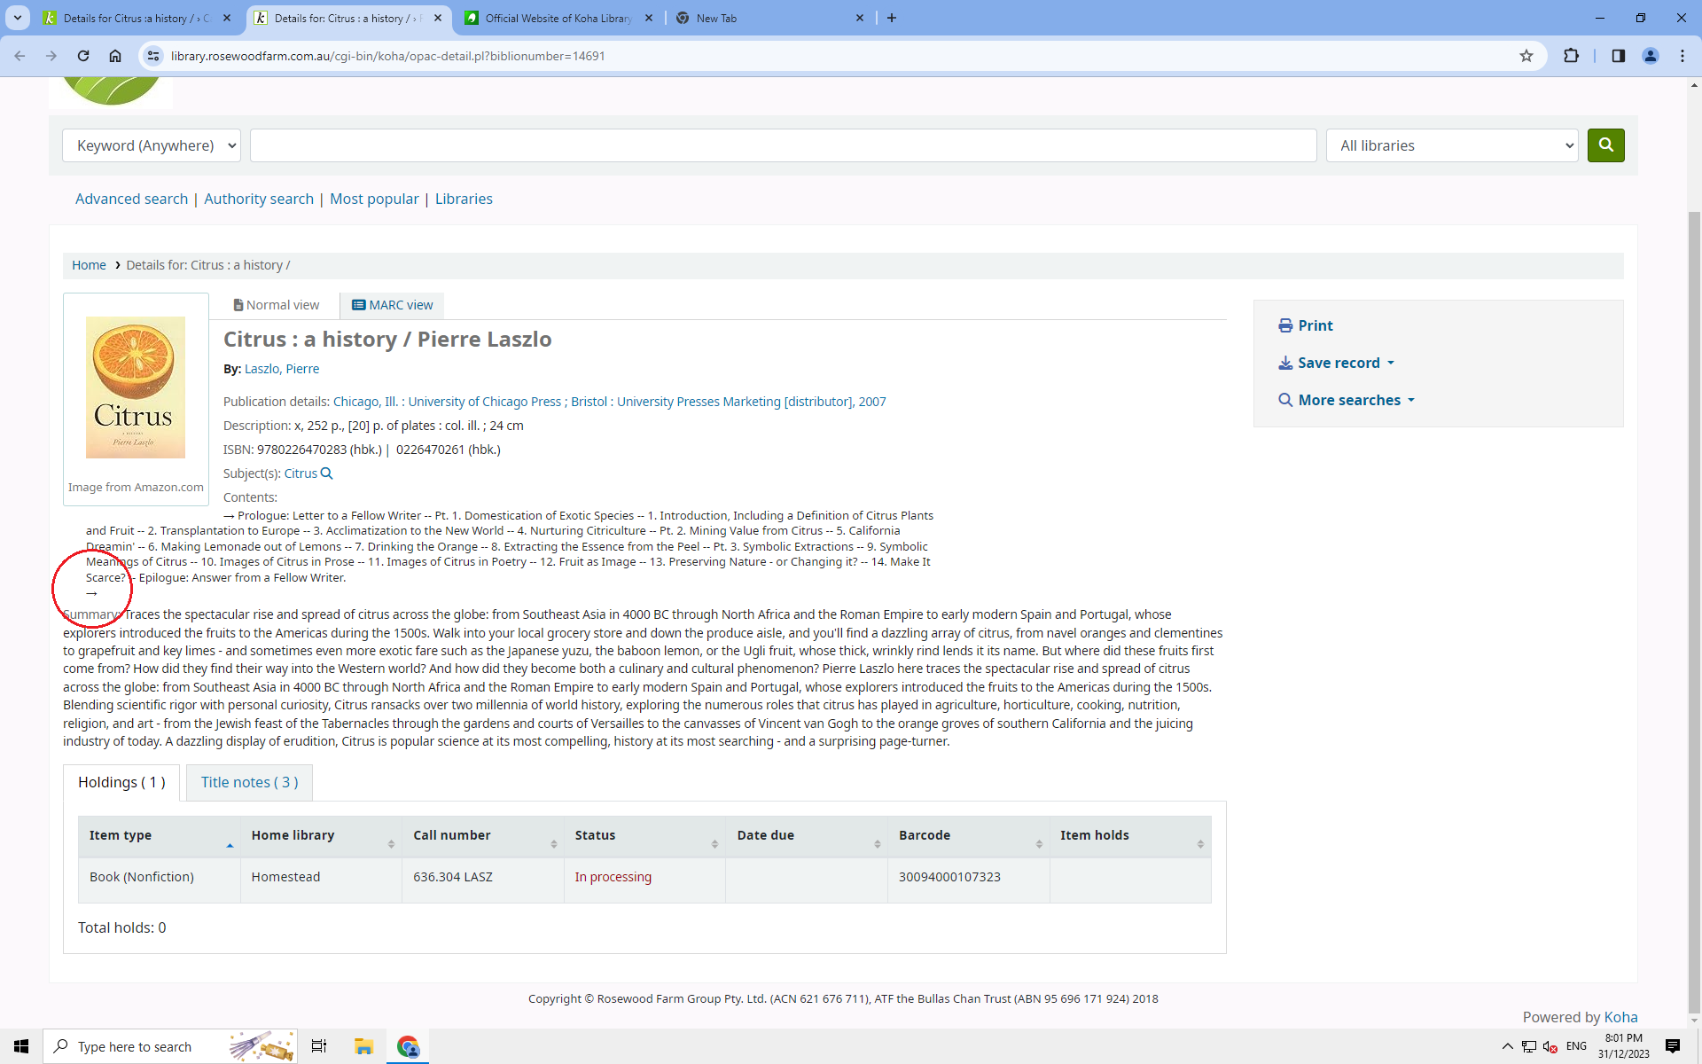
Task: Click the Citrus book cover thumbnail
Action: (136, 387)
